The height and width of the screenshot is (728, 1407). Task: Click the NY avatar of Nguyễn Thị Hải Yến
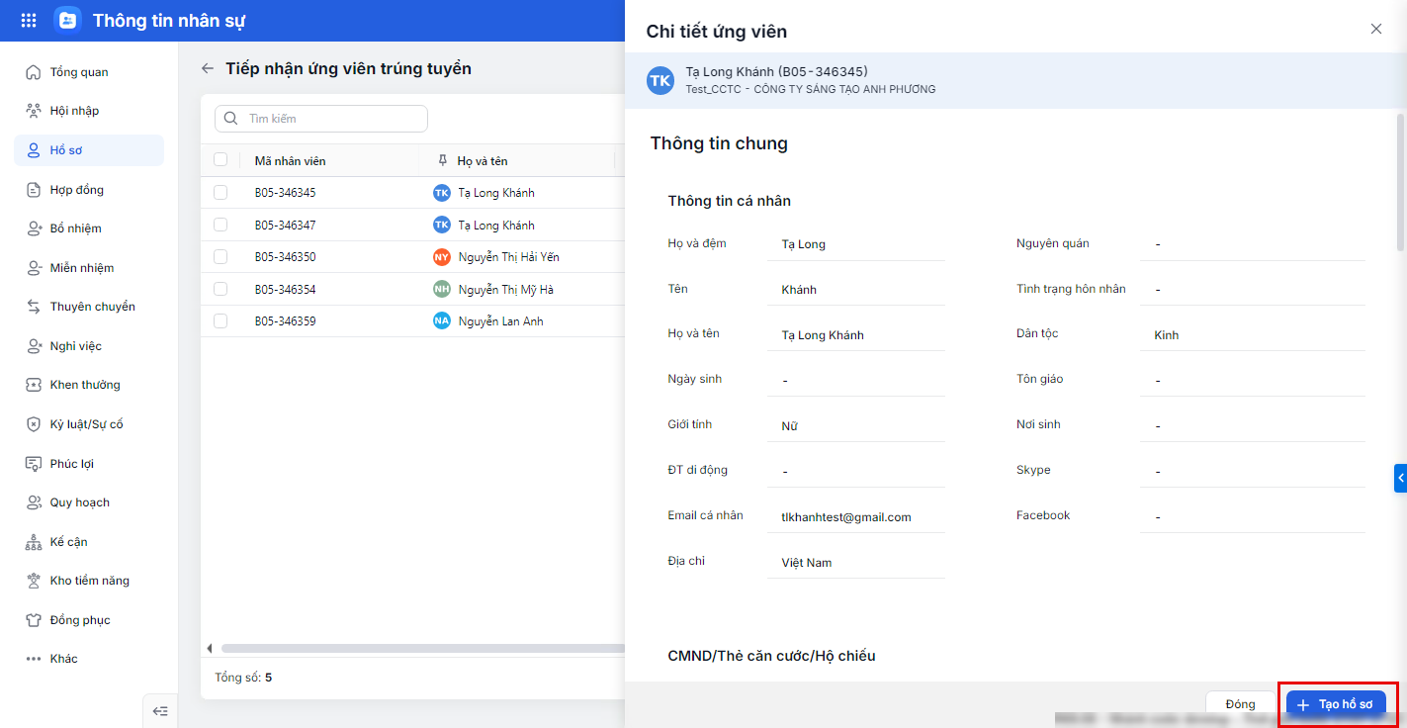pyautogui.click(x=442, y=257)
